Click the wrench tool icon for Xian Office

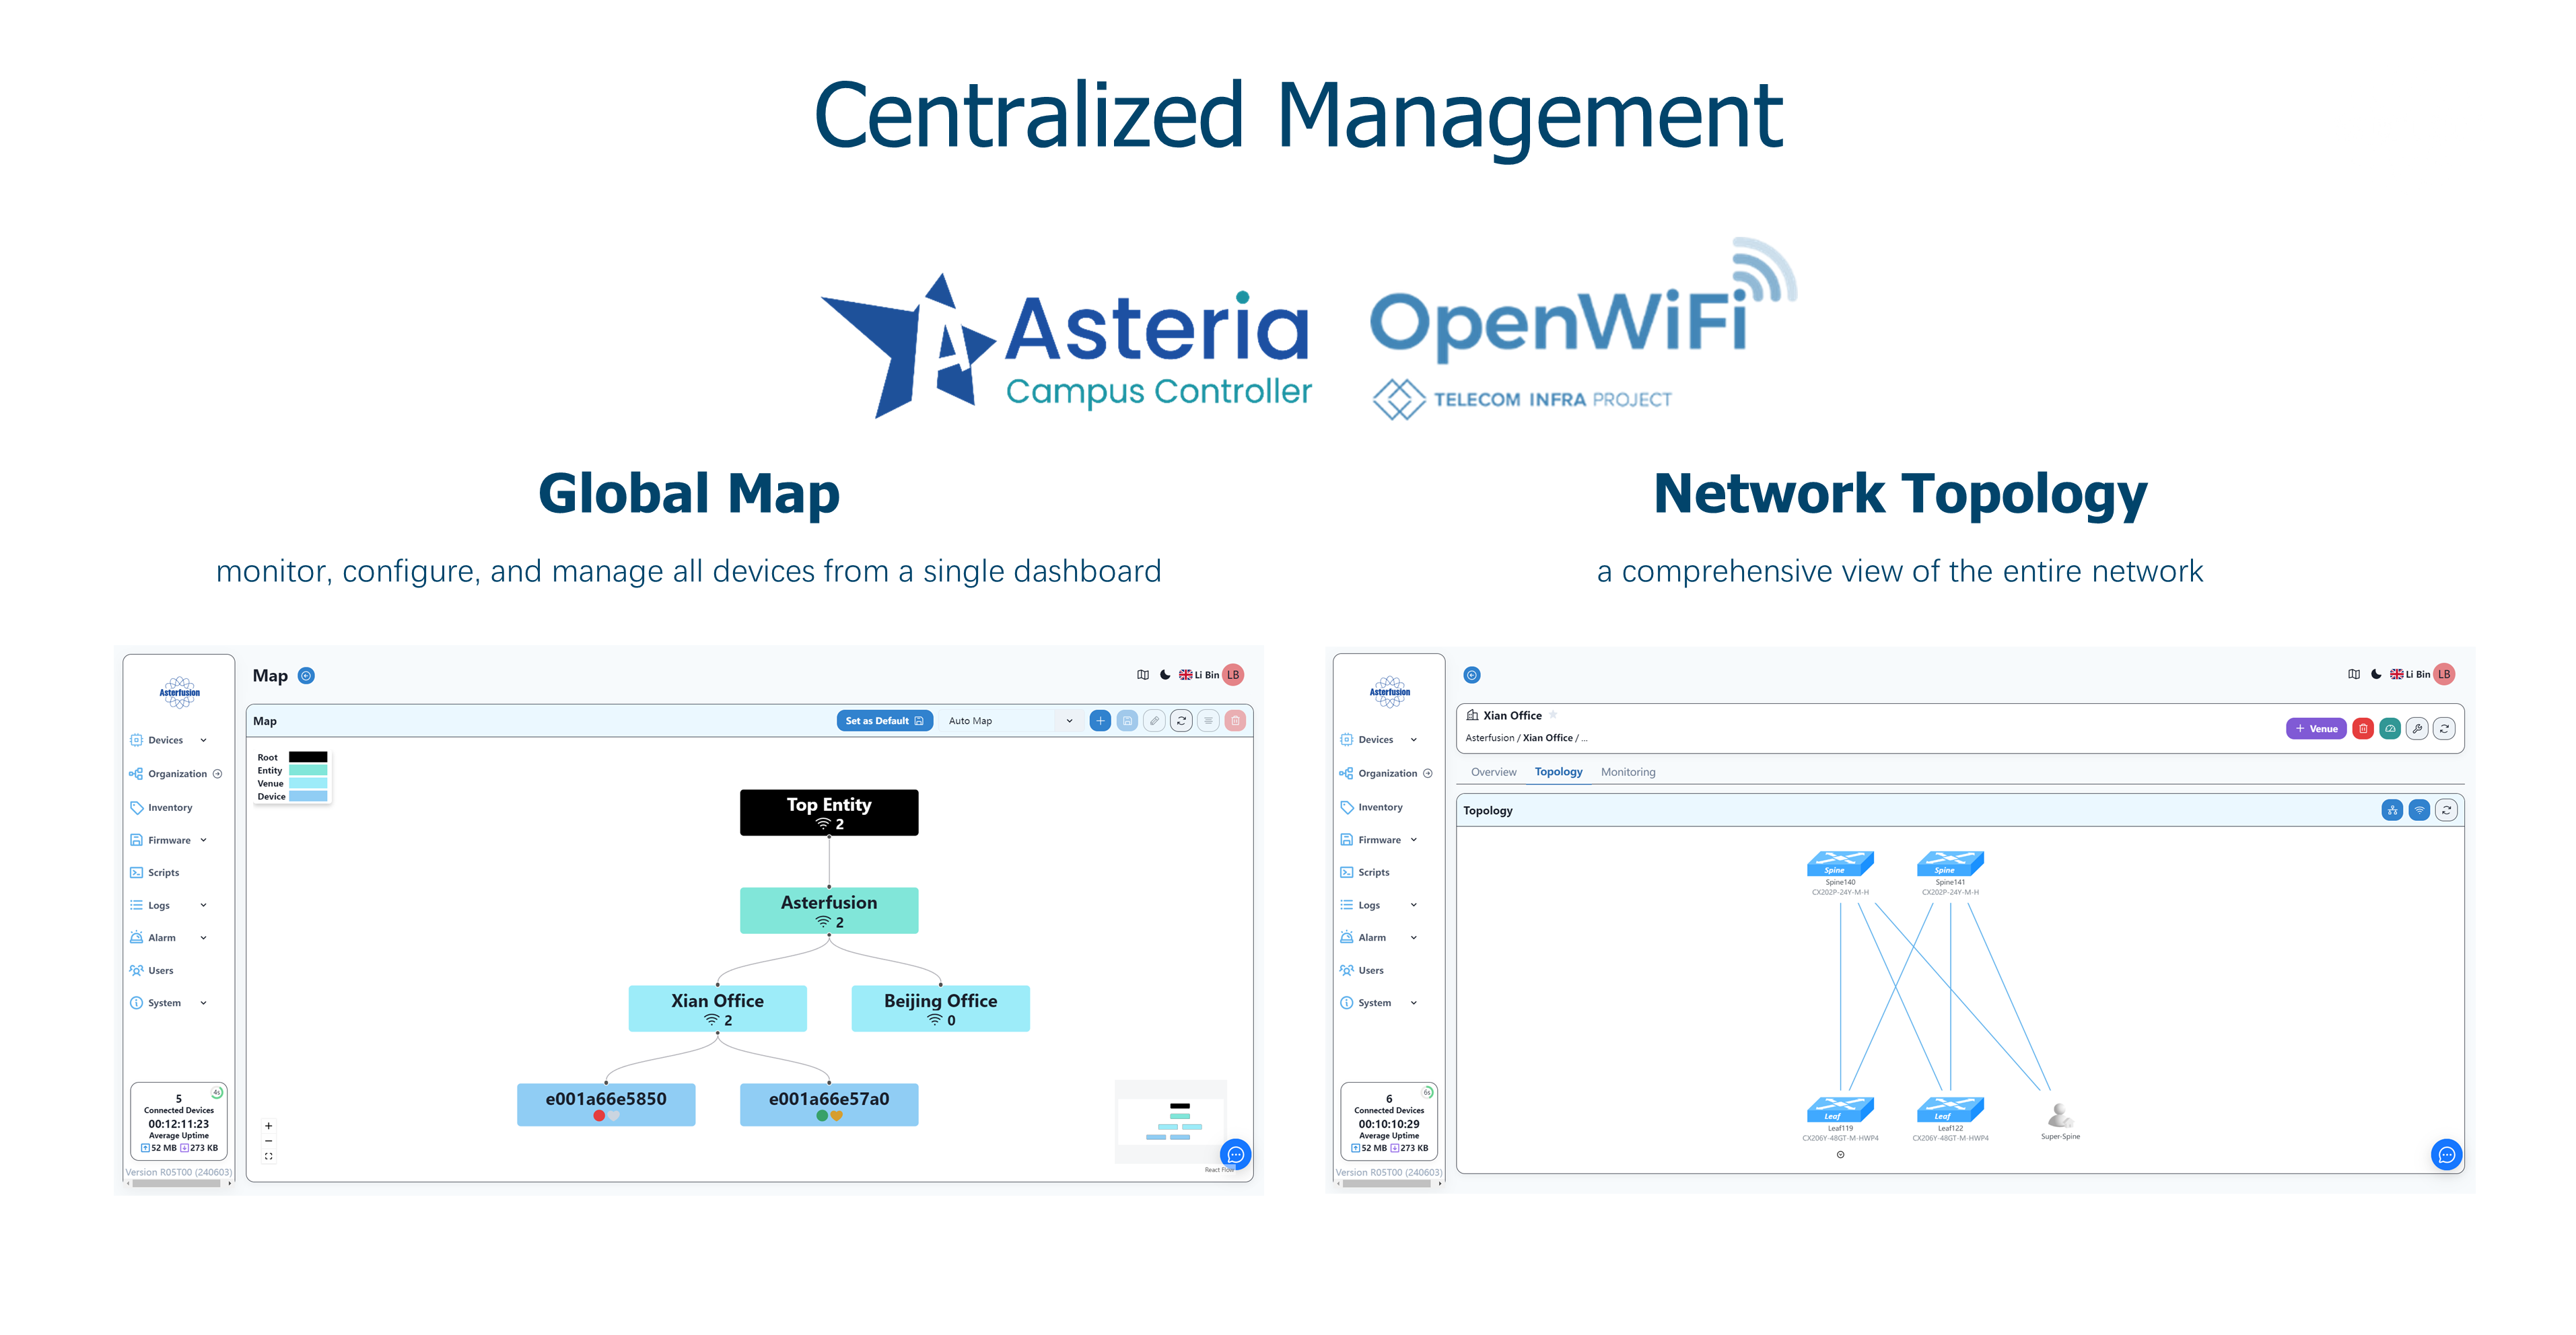pyautogui.click(x=2417, y=728)
